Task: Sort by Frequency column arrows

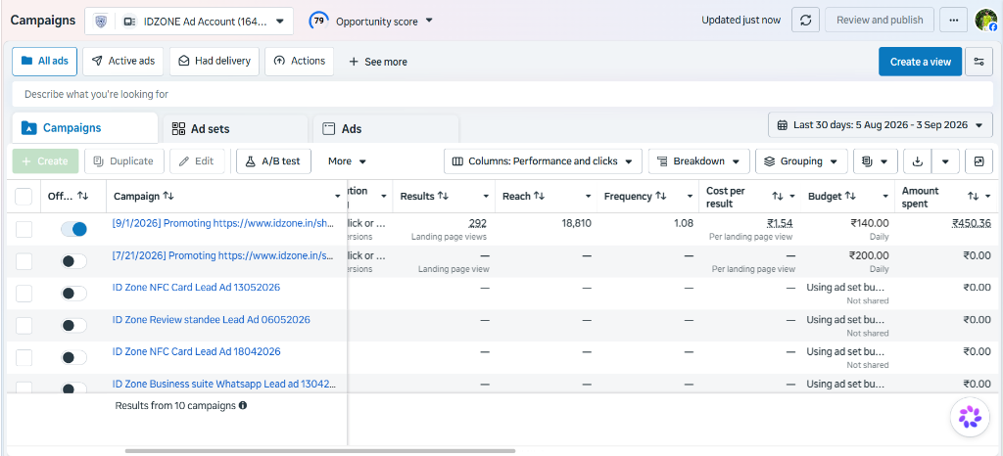Action: [661, 196]
